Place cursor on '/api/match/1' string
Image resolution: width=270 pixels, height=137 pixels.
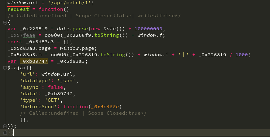coord(75,3)
